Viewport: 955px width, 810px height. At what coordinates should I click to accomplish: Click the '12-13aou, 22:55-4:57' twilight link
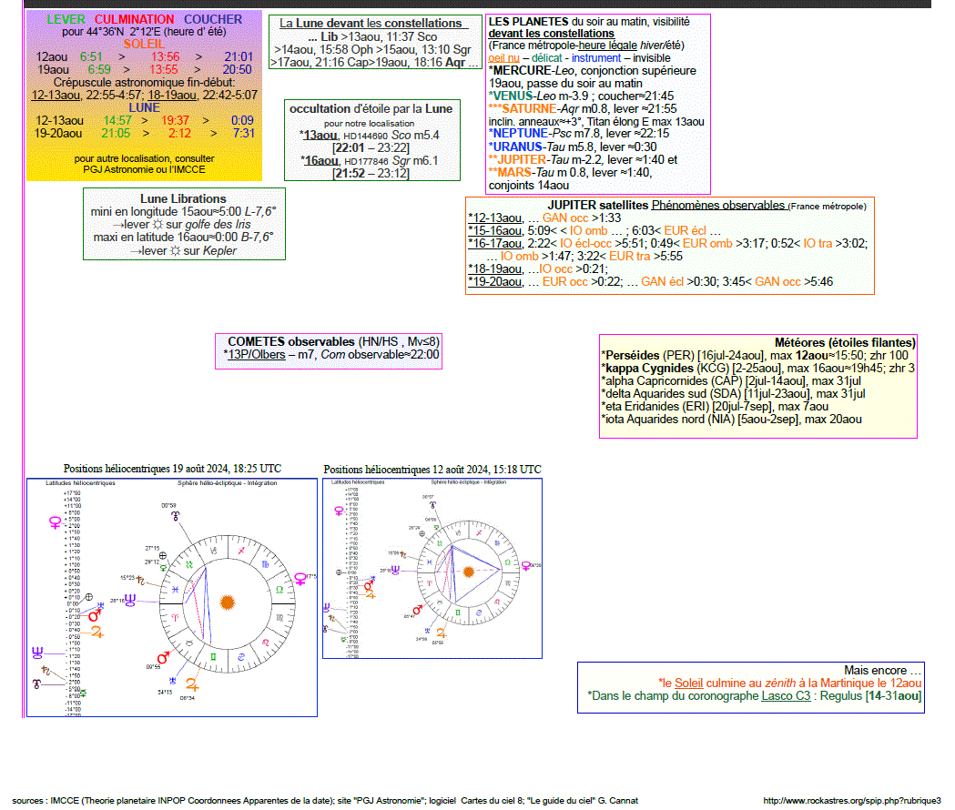pyautogui.click(x=87, y=95)
